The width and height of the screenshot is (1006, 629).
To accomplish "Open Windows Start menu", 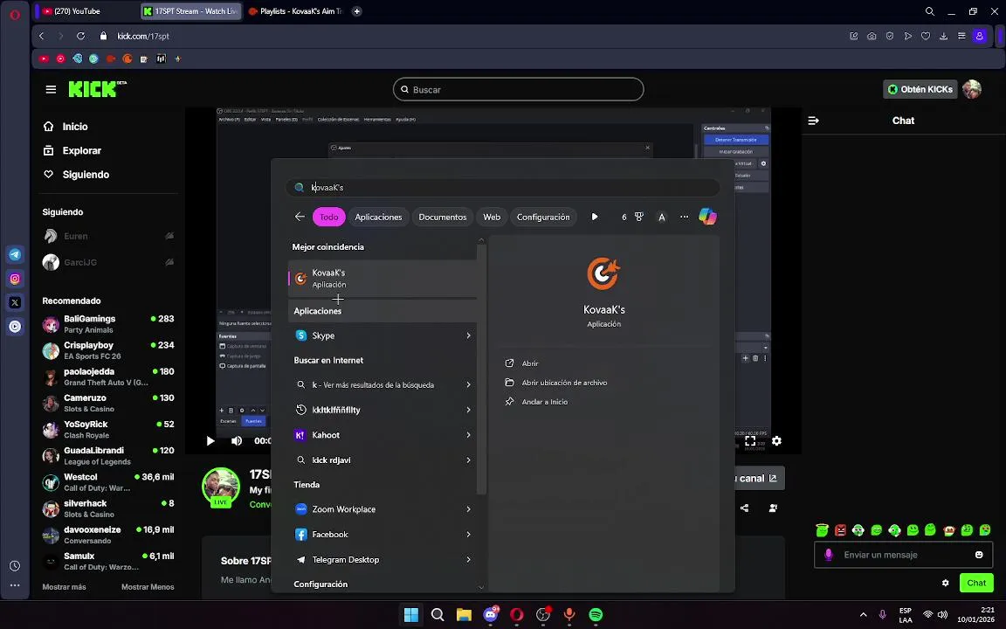I will [x=411, y=615].
